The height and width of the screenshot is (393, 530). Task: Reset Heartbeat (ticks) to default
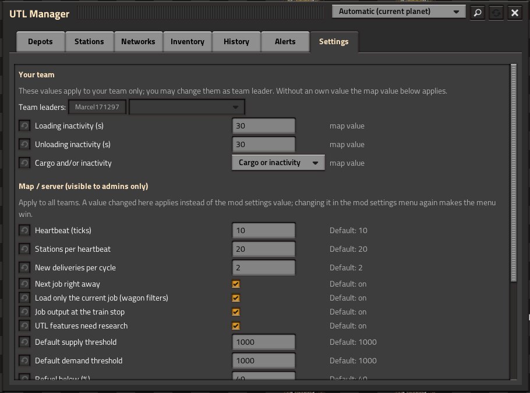pos(24,230)
